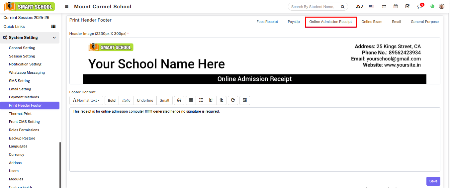The image size is (450, 188).
Task: Open Quick Links grid icon
Action: [x=53, y=27]
